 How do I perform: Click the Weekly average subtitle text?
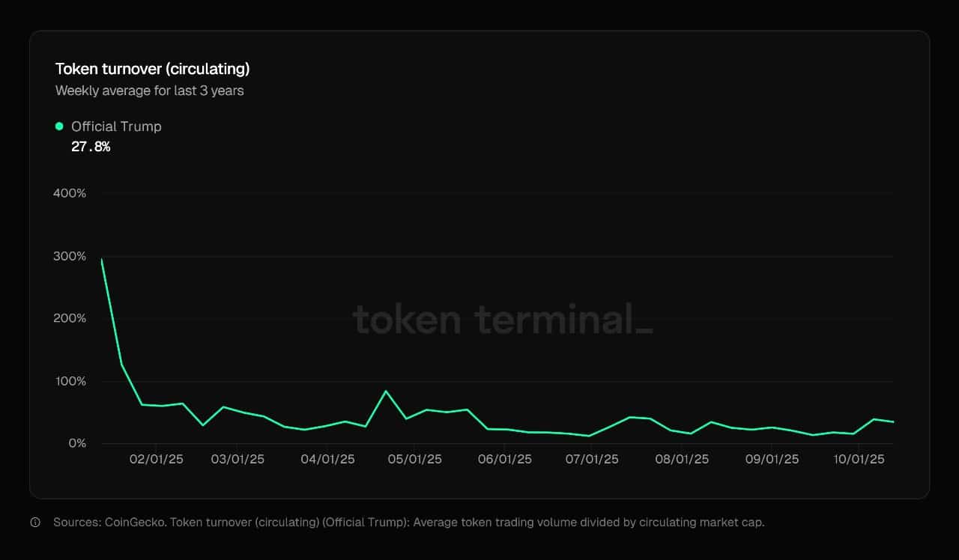pos(149,91)
